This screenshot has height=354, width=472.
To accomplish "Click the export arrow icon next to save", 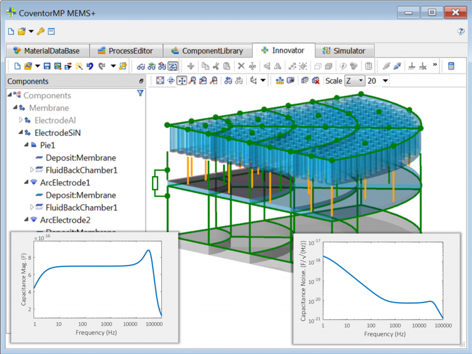I will [68, 66].
